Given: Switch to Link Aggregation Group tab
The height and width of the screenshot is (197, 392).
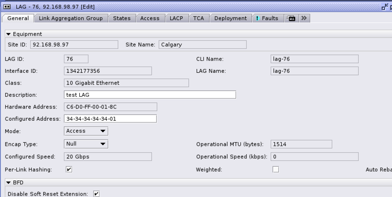Looking at the screenshot, I should pos(71,19).
